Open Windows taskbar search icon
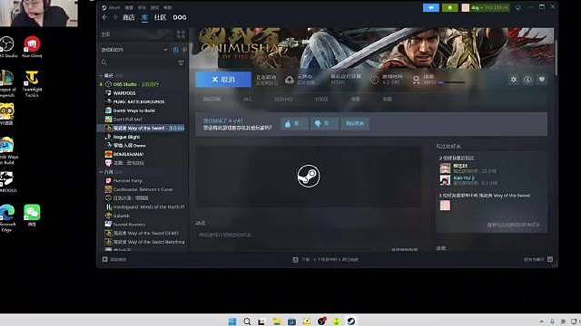The image size is (581, 326). [247, 321]
